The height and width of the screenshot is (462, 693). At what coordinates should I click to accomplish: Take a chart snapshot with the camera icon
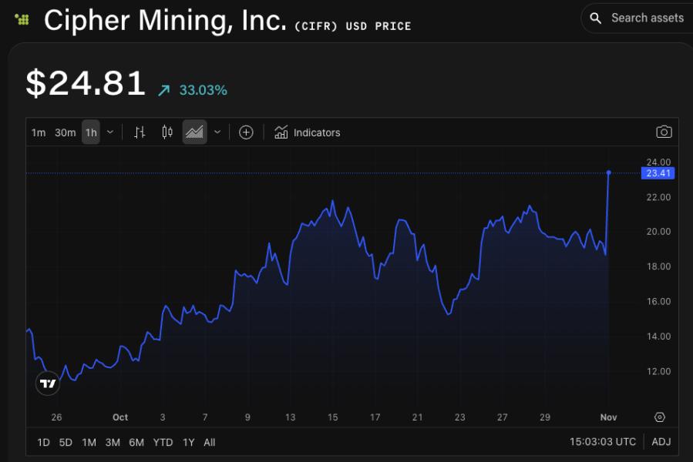664,132
